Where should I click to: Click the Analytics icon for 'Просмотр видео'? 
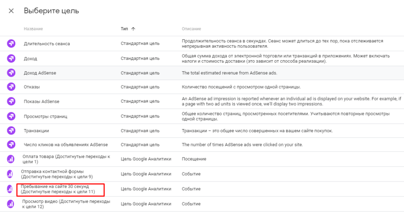(10, 204)
